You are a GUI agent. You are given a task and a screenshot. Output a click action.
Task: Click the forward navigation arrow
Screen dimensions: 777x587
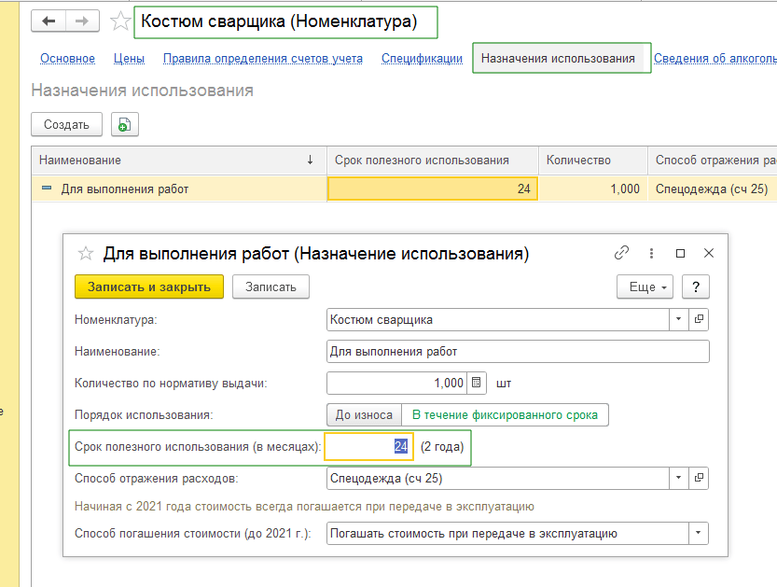[82, 21]
